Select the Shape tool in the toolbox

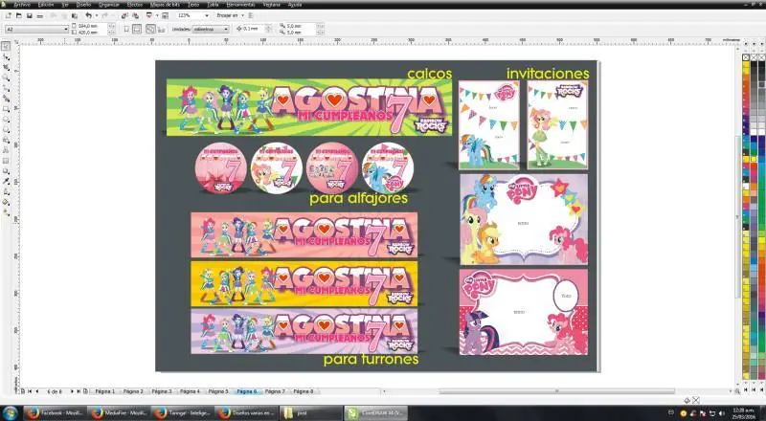pos(6,57)
